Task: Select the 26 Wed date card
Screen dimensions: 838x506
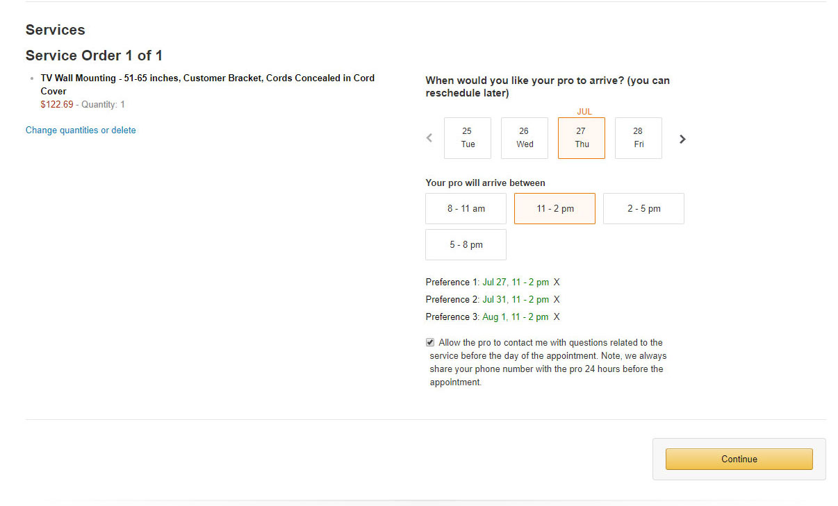Action: (x=524, y=137)
